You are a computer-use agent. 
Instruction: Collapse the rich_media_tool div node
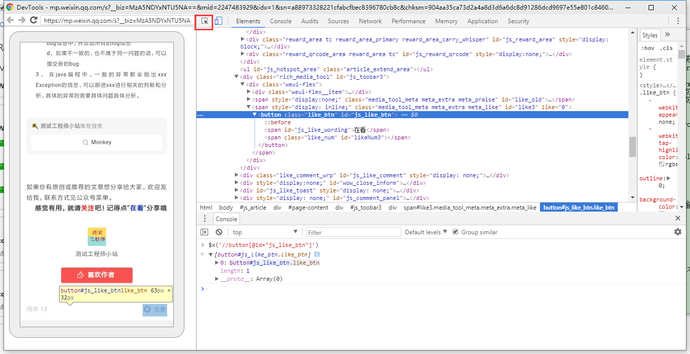(x=237, y=77)
